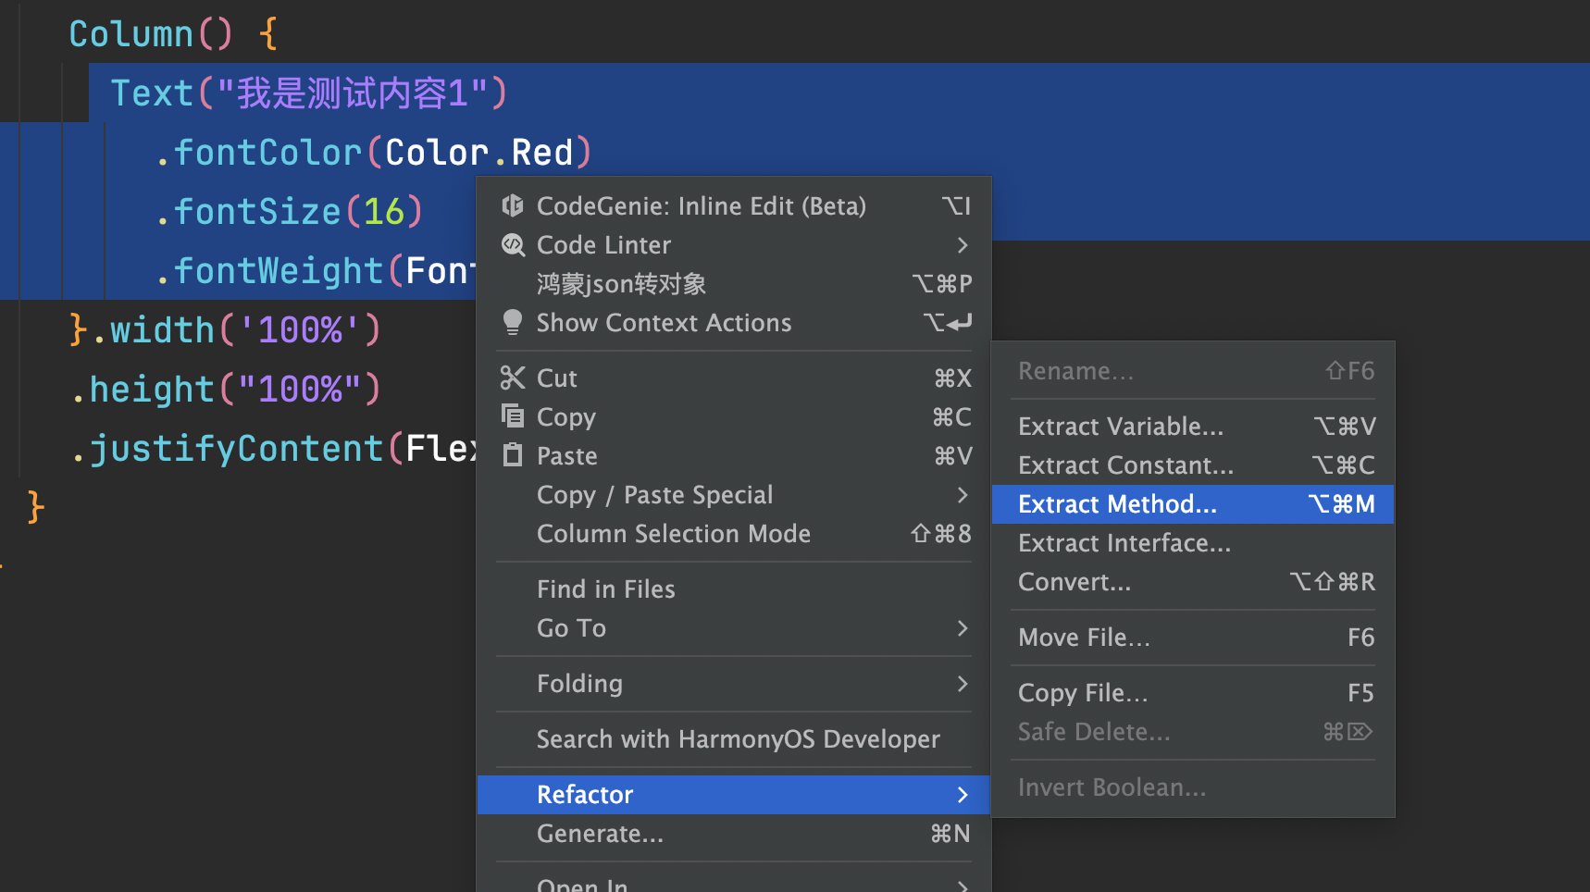This screenshot has width=1590, height=892.
Task: Click the fontSize(16) code line
Action: point(289,212)
